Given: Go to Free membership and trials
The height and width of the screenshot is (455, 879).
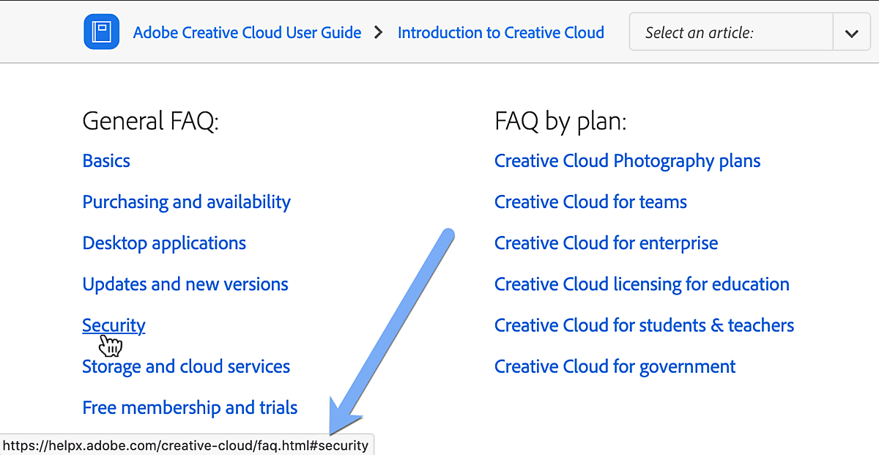Looking at the screenshot, I should tap(190, 407).
